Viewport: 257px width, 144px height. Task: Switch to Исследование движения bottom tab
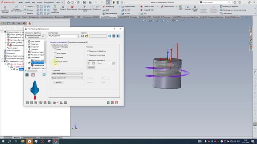(49, 138)
